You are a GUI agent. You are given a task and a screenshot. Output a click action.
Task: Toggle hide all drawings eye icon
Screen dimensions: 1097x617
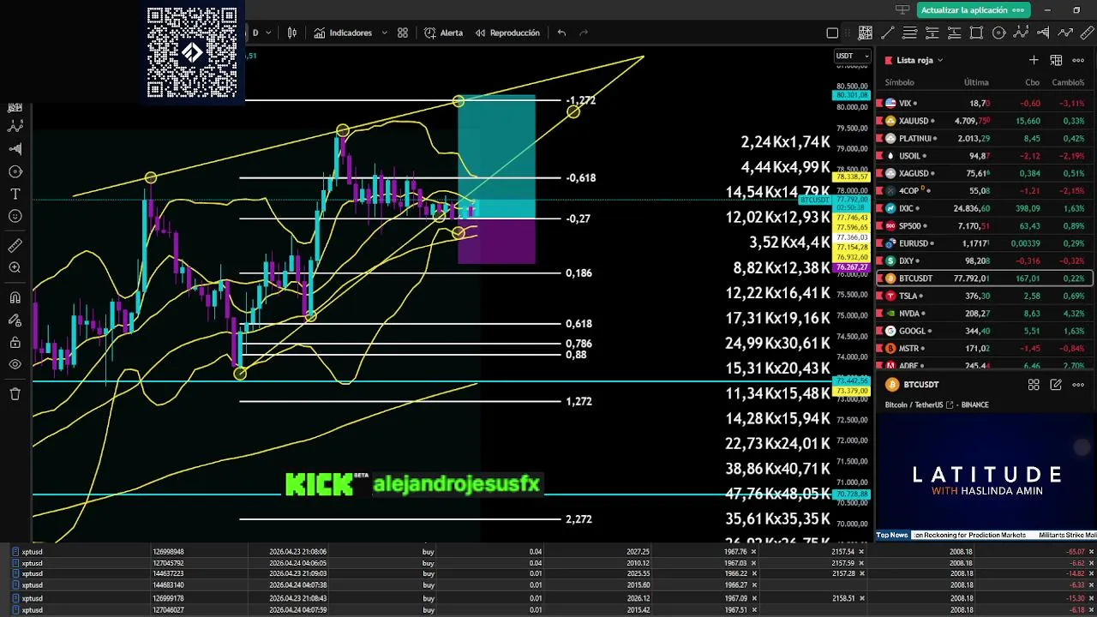pyautogui.click(x=15, y=365)
